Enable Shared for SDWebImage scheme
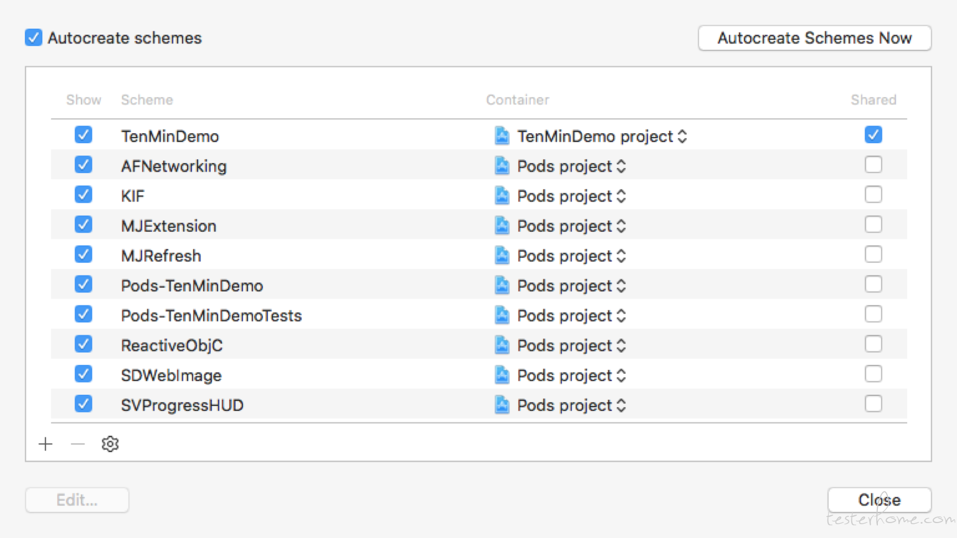 coord(873,374)
